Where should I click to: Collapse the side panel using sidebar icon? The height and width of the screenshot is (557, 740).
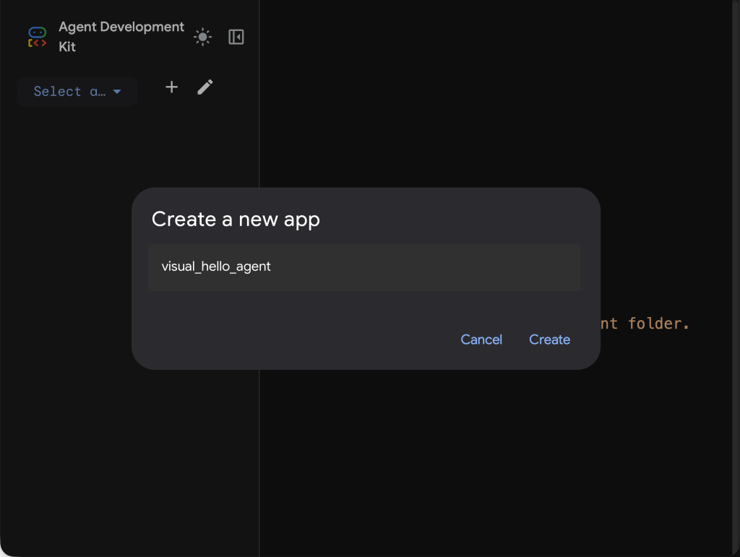point(236,37)
